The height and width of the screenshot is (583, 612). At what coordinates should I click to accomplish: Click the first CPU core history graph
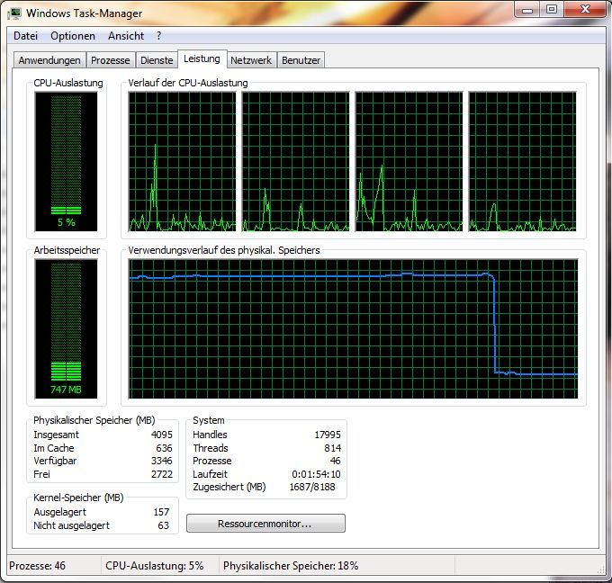click(x=182, y=162)
